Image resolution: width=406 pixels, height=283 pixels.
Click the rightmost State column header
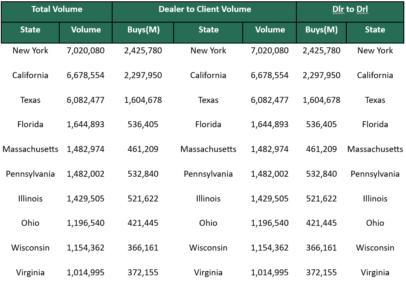[x=375, y=30]
